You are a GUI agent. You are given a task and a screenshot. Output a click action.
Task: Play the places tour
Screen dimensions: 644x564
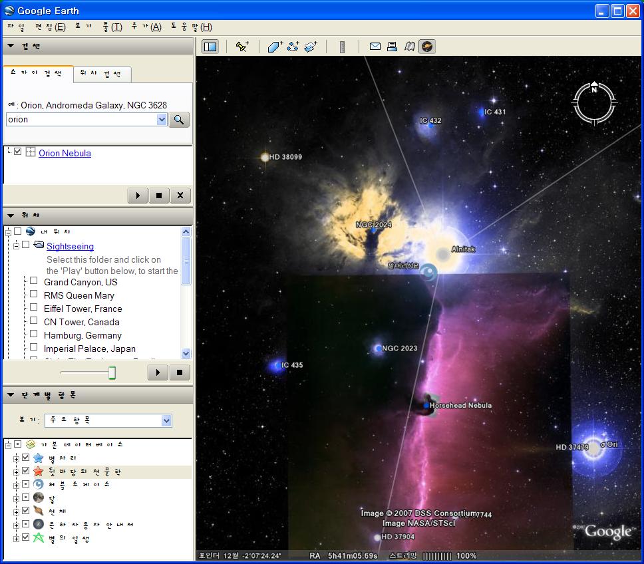coord(158,372)
